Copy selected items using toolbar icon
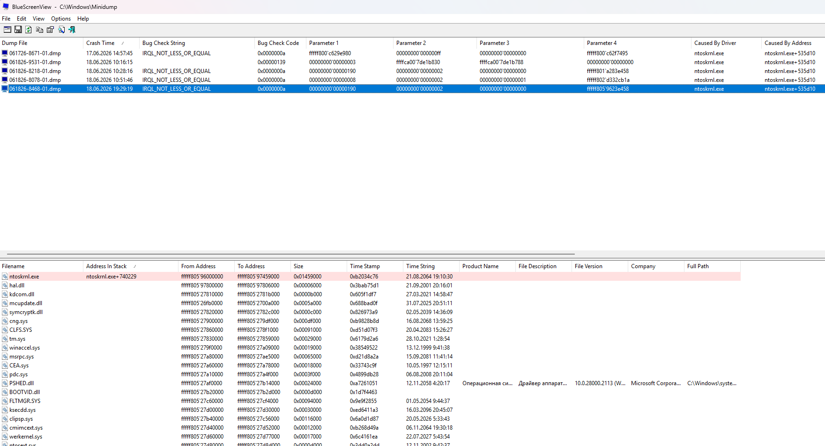The image size is (825, 446). coord(39,29)
